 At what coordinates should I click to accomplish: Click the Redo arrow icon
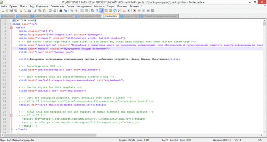coord(55,11)
